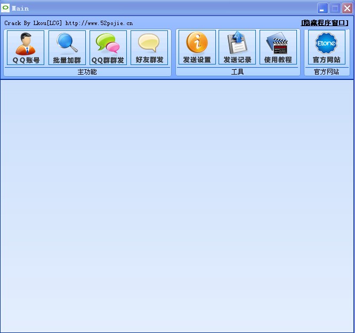Click the 'Main' title bar text
Image resolution: width=355 pixels, height=333 pixels.
pos(20,9)
